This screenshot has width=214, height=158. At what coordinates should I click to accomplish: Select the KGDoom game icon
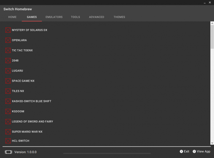(8, 111)
